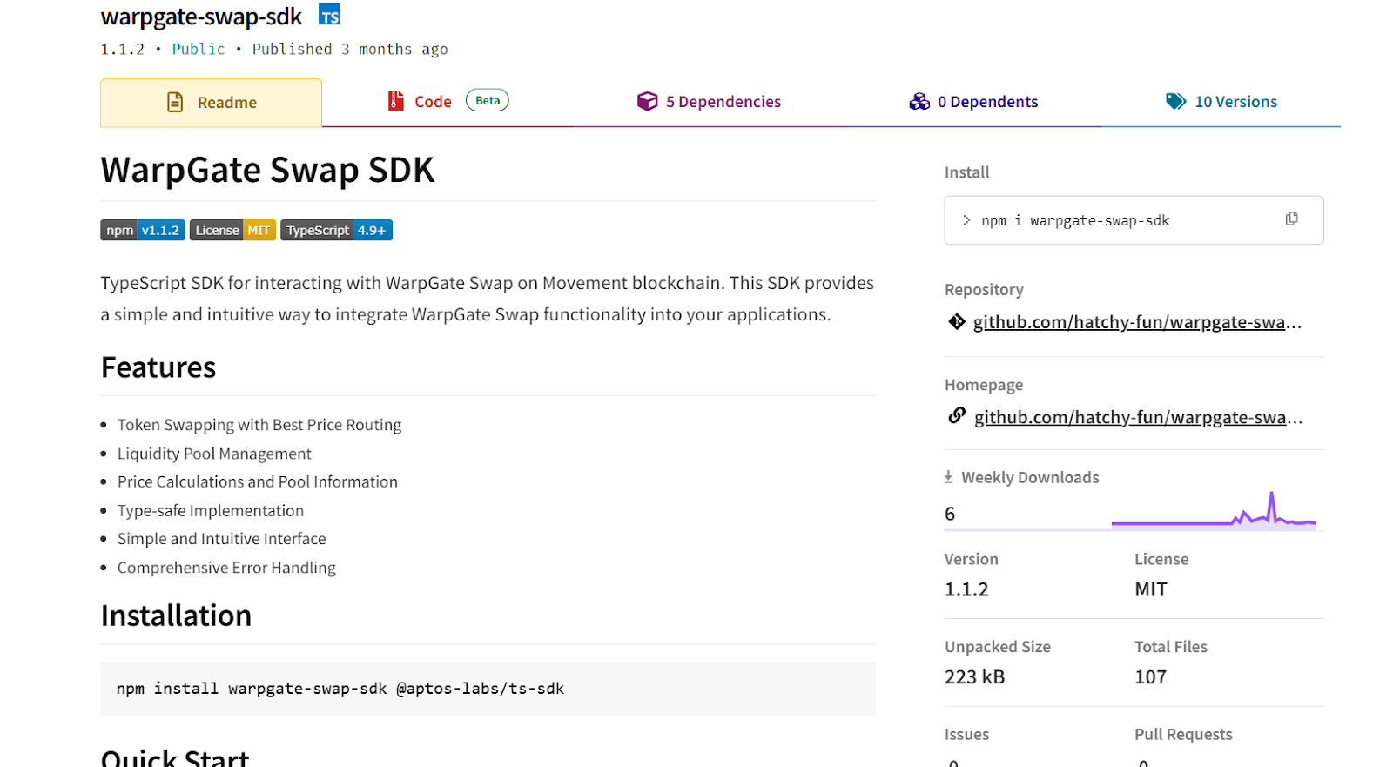The image size is (1393, 767).
Task: Switch to the Code tab
Action: [x=448, y=102]
